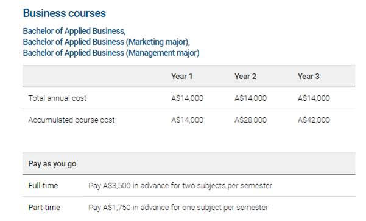
Task: Click the Full-time row label
Action: [43, 186]
